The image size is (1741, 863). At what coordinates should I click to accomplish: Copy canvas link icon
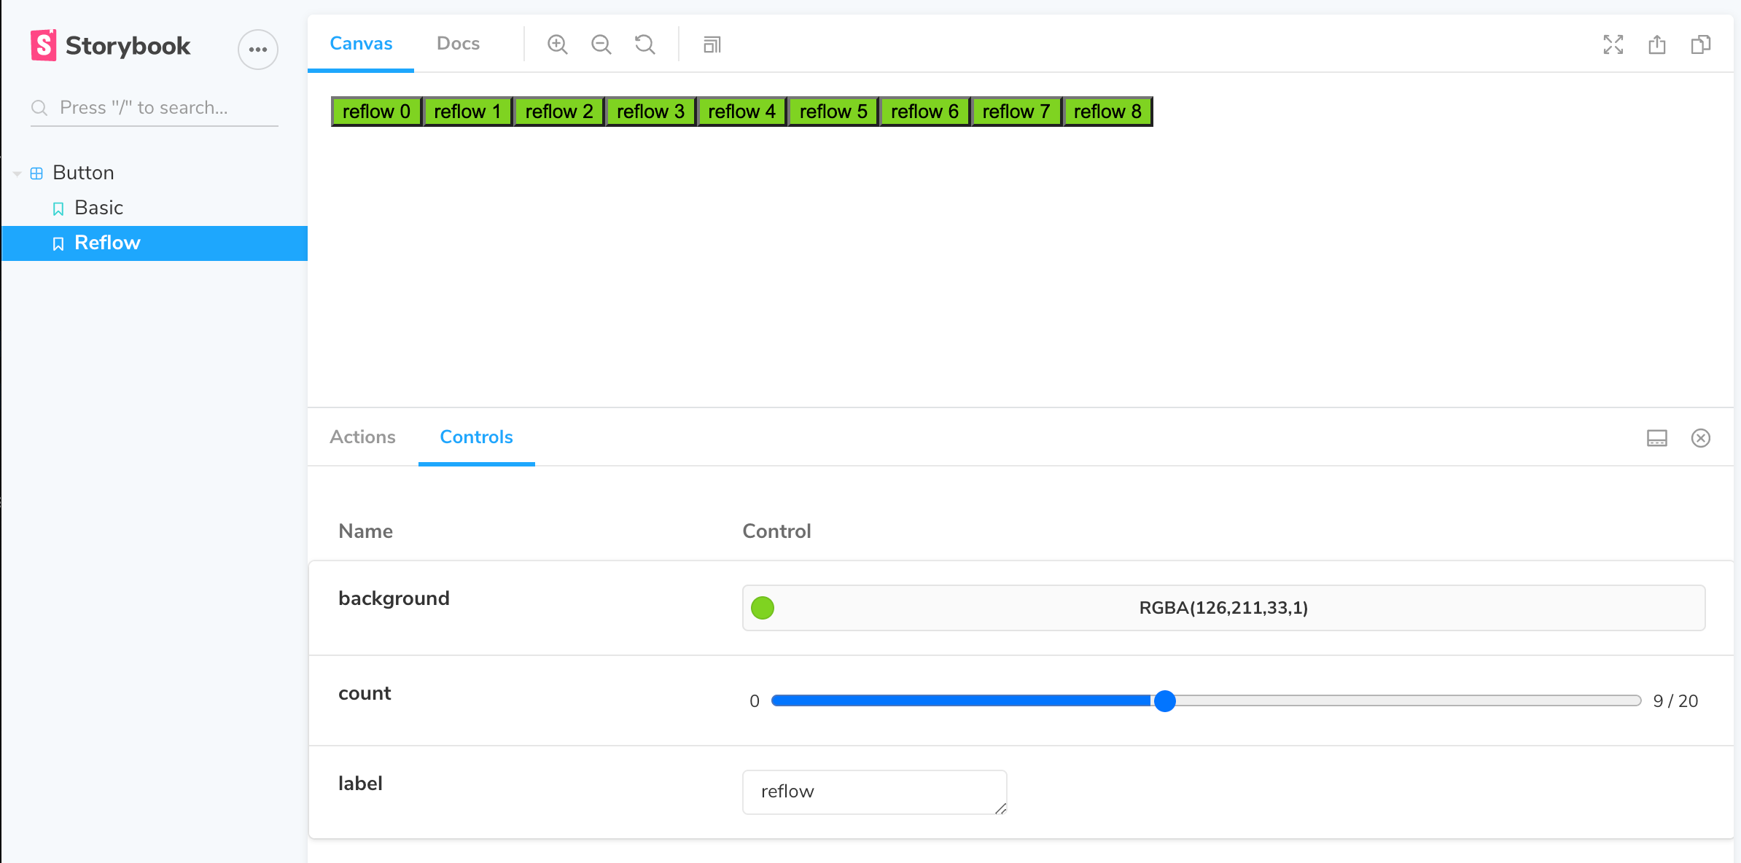tap(1700, 44)
